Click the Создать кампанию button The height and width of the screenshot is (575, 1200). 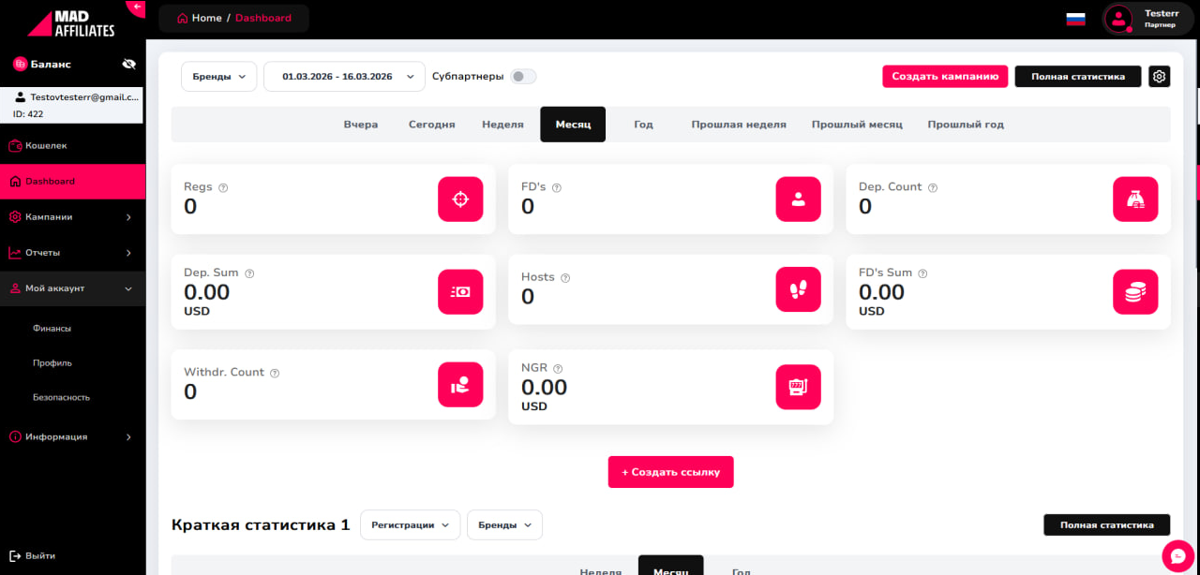pyautogui.click(x=945, y=77)
